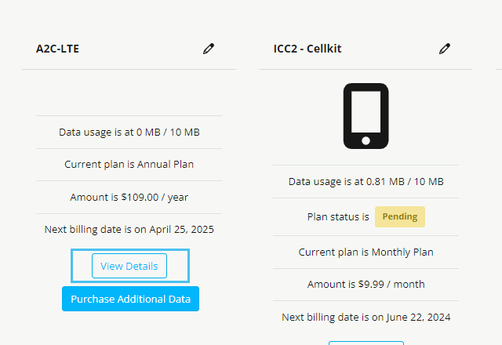Click the 0 MB / 10 MB data usage line
Screen dimensions: 502x345
[129, 132]
